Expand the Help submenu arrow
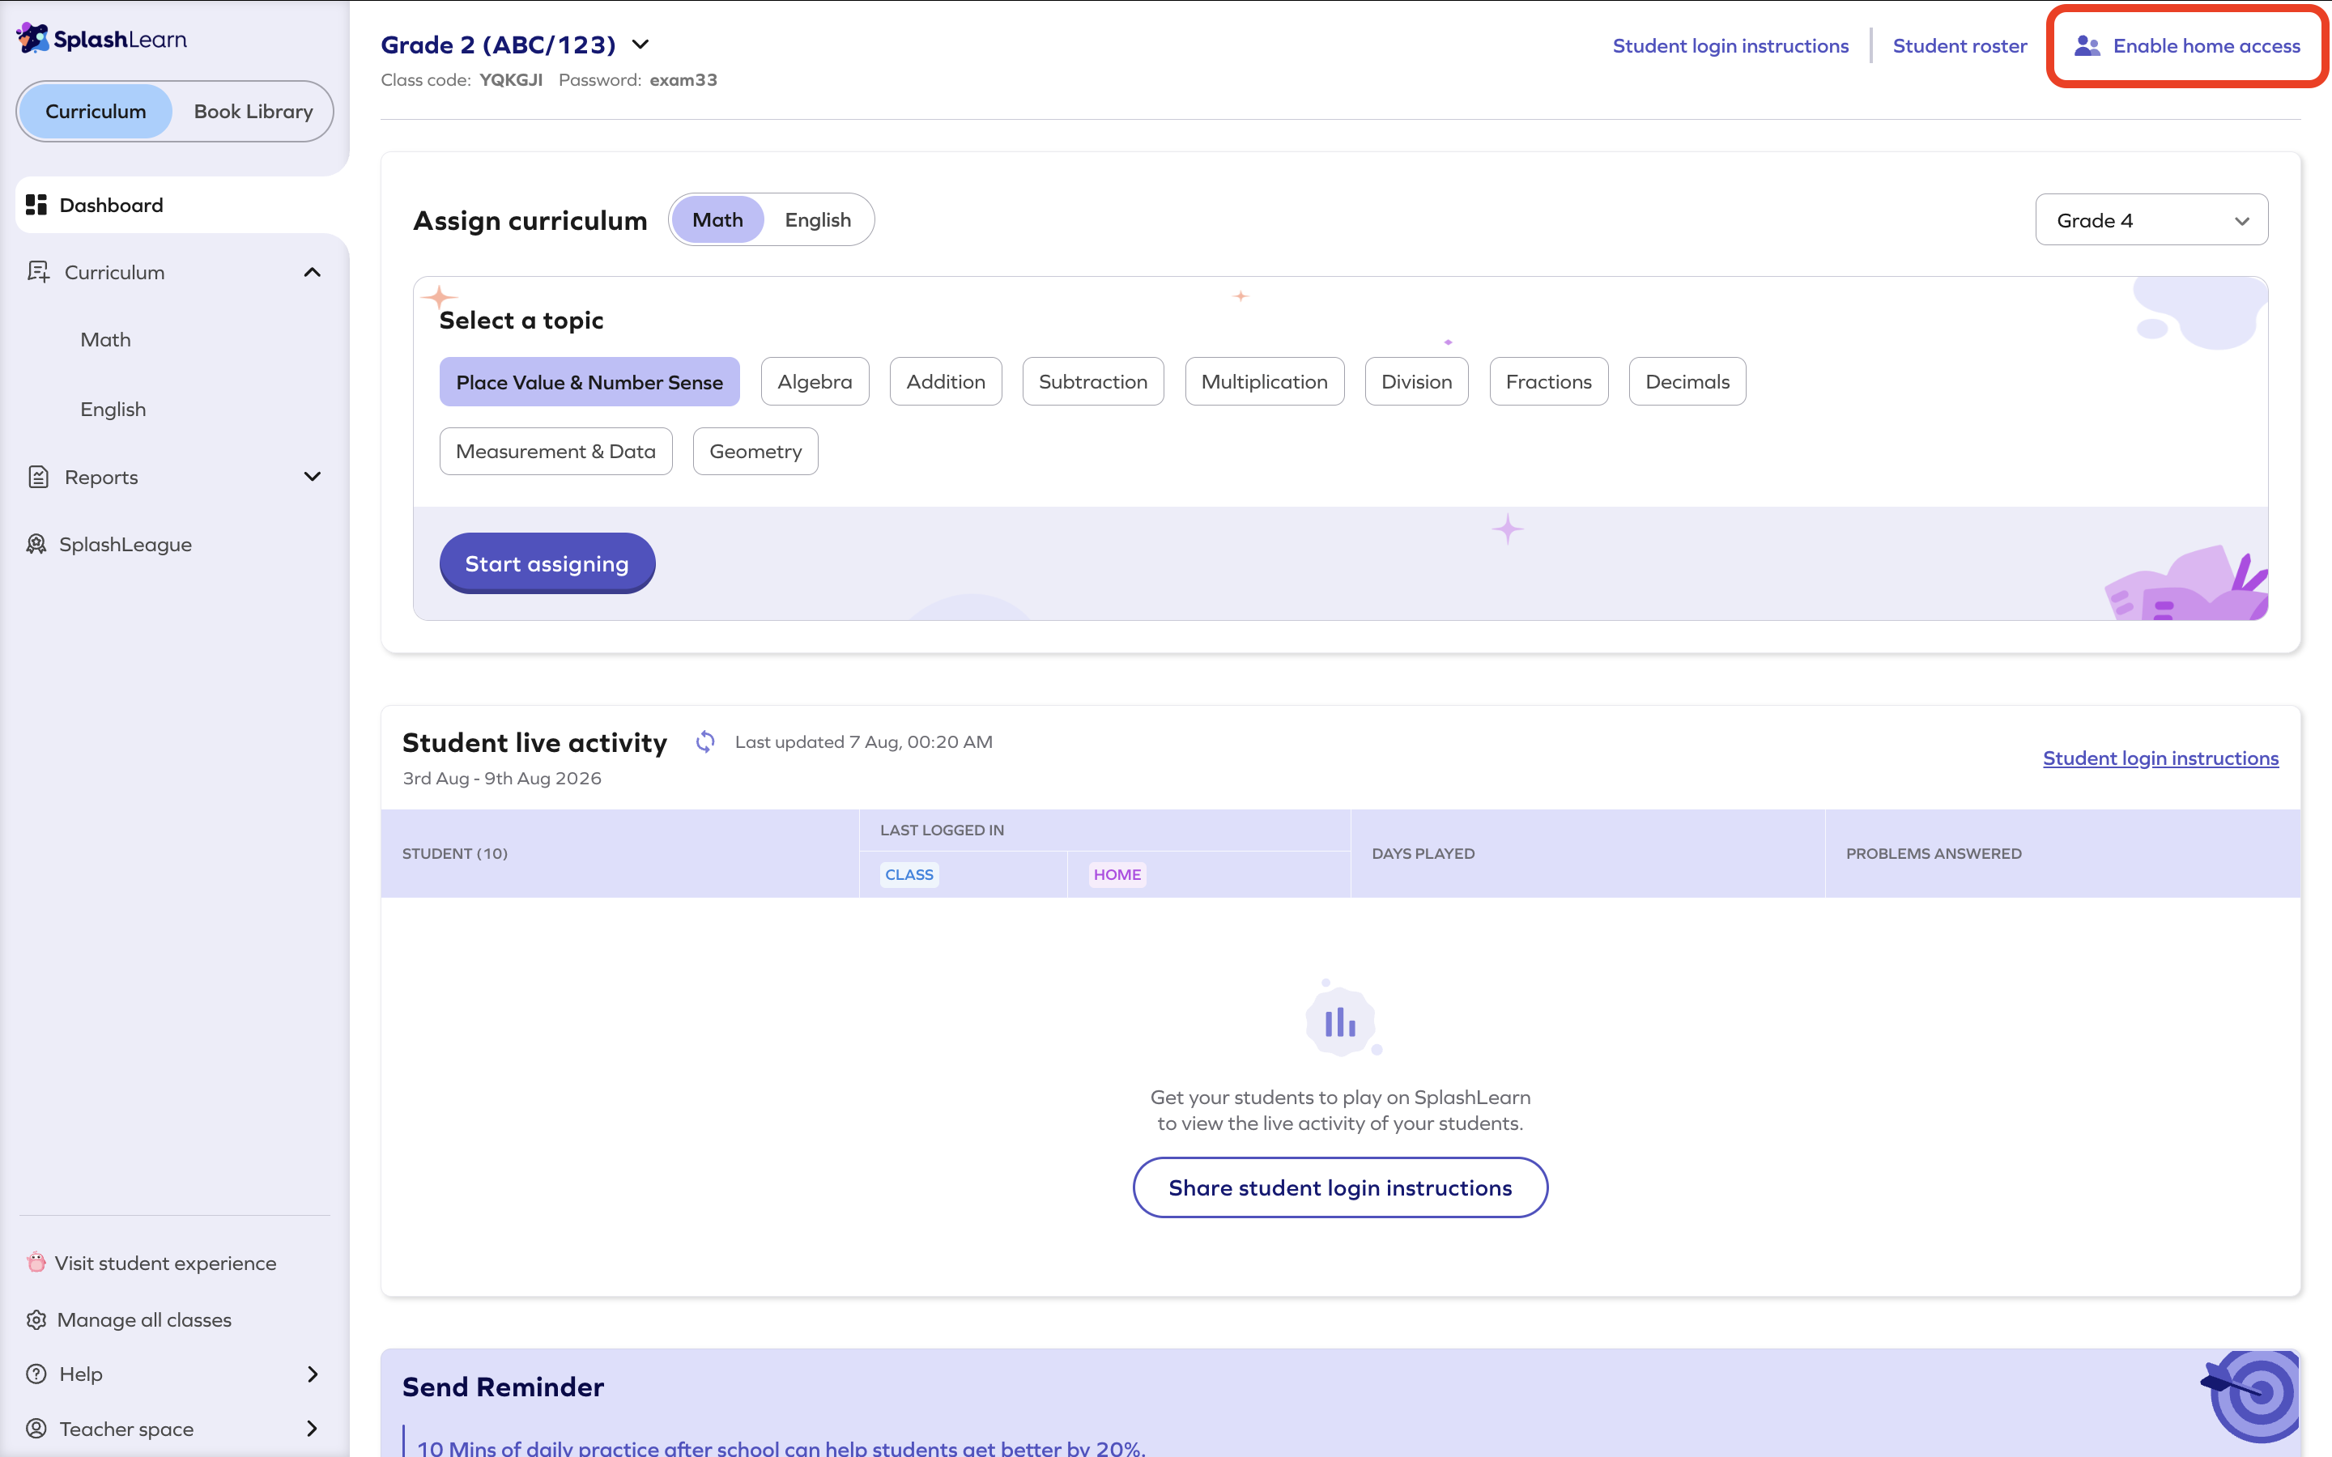The width and height of the screenshot is (2332, 1457). click(x=313, y=1374)
